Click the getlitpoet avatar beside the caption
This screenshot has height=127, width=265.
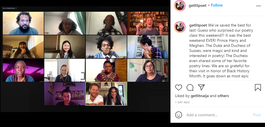pyautogui.click(x=180, y=27)
